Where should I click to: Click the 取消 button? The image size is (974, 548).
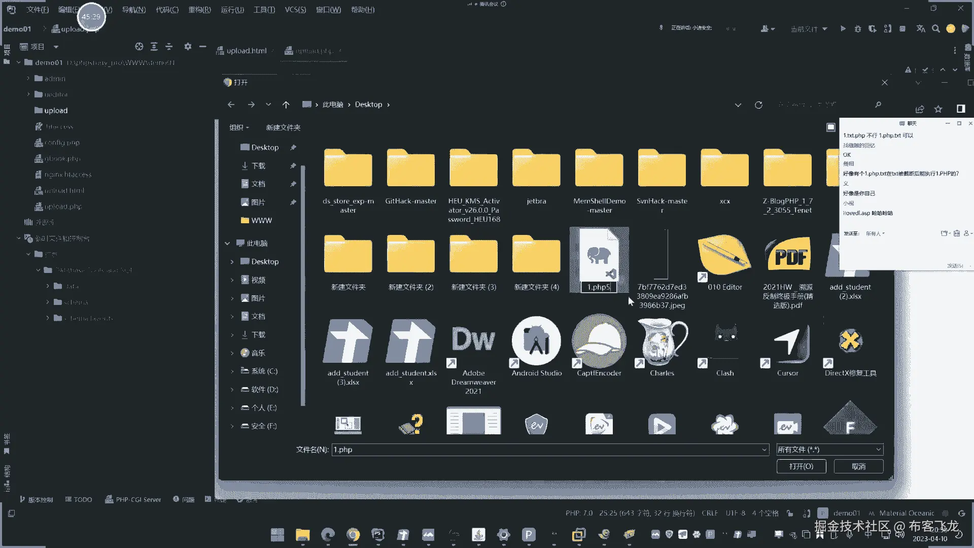[x=858, y=466]
